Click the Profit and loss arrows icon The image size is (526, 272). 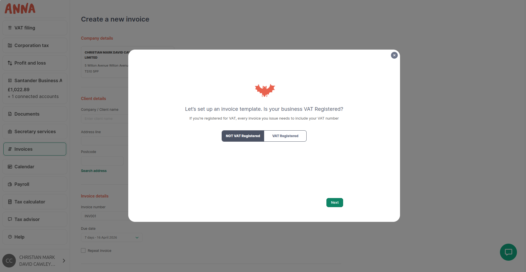(10, 63)
